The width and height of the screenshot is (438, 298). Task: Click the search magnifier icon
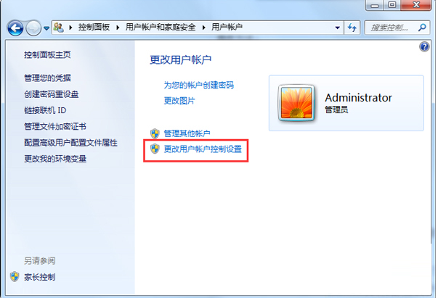[x=422, y=28]
